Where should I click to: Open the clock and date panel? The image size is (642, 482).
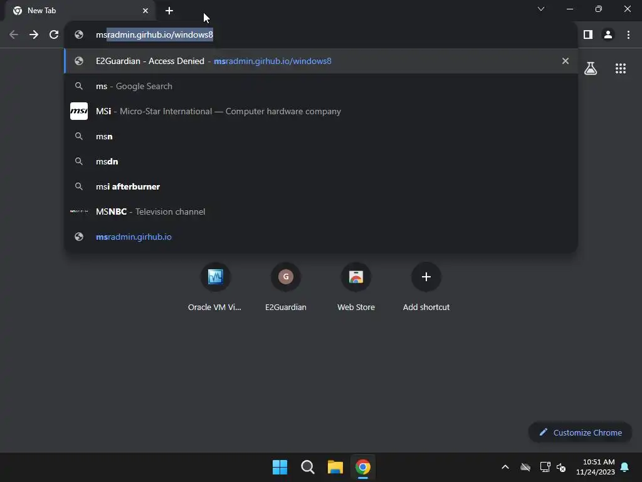point(596,467)
